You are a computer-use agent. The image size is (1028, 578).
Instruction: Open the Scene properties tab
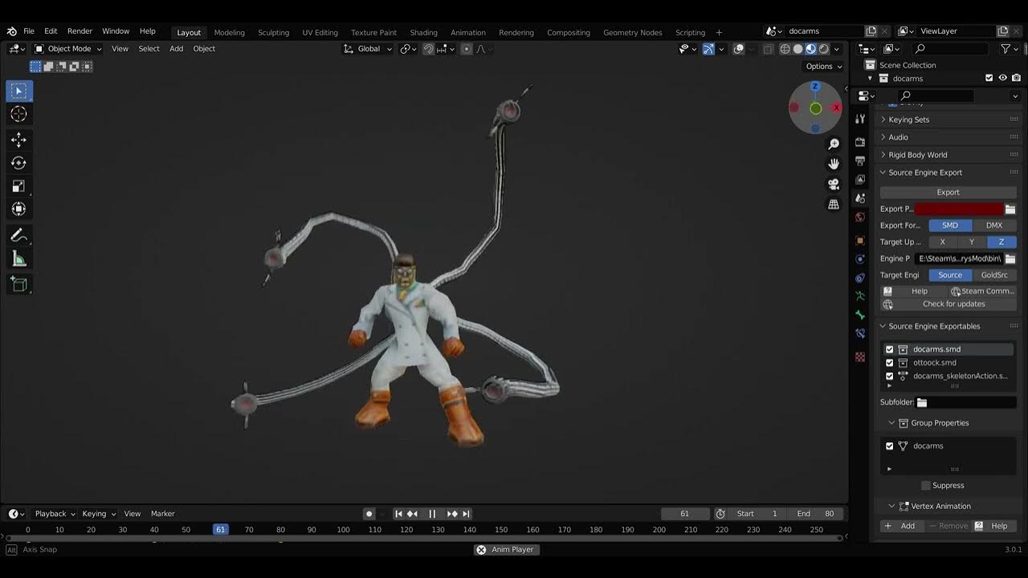pyautogui.click(x=860, y=198)
